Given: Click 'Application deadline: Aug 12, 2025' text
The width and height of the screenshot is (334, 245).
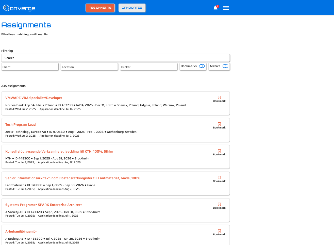Looking at the screenshot, I should pos(59,162).
